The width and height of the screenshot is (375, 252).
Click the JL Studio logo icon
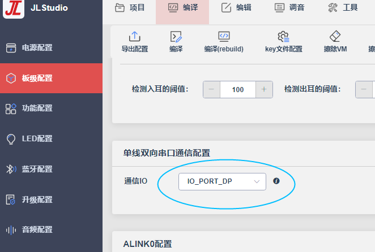14,8
